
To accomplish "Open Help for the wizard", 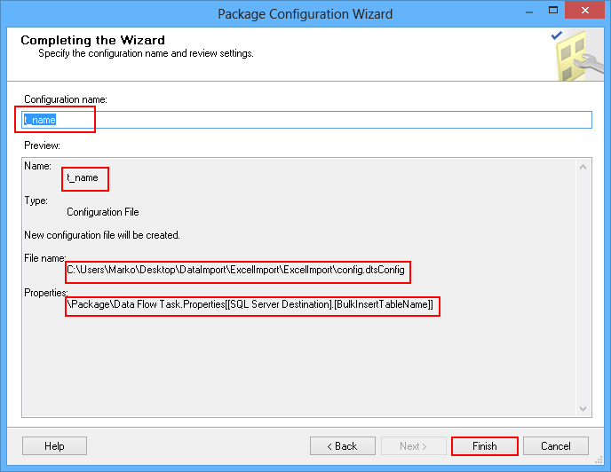I will pyautogui.click(x=54, y=445).
